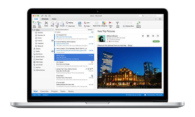The height and width of the screenshot is (117, 195).
Task: Delete the selected message with the X icon
Action: [x=46, y=23]
